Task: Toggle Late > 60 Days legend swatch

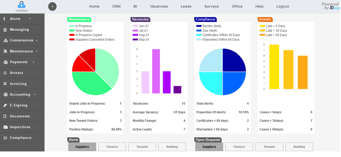Action: click(262, 35)
